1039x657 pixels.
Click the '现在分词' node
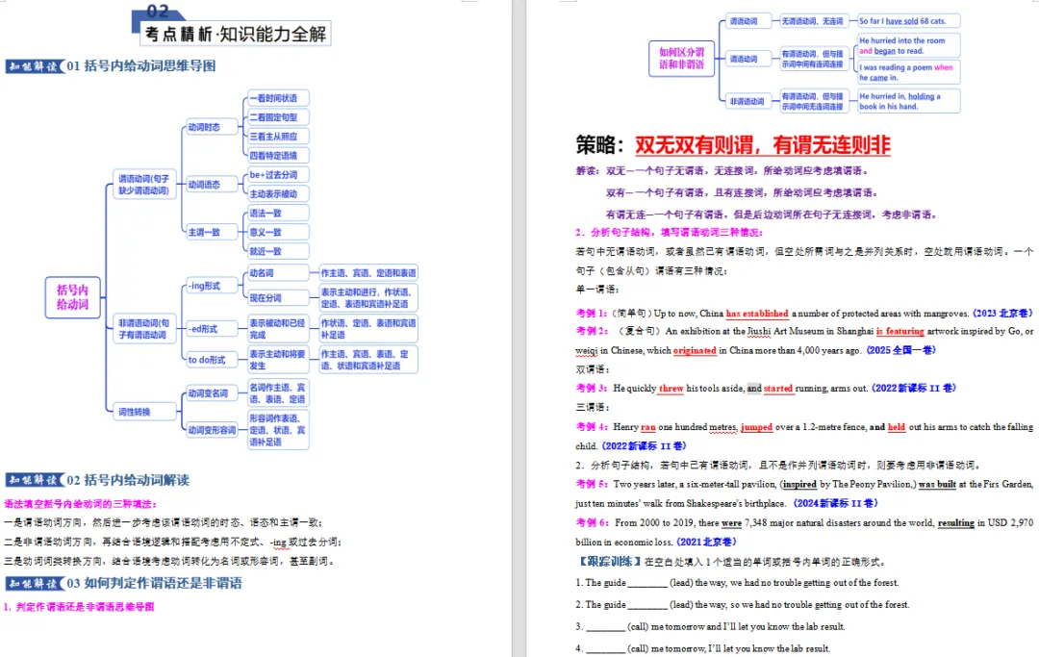coord(278,298)
